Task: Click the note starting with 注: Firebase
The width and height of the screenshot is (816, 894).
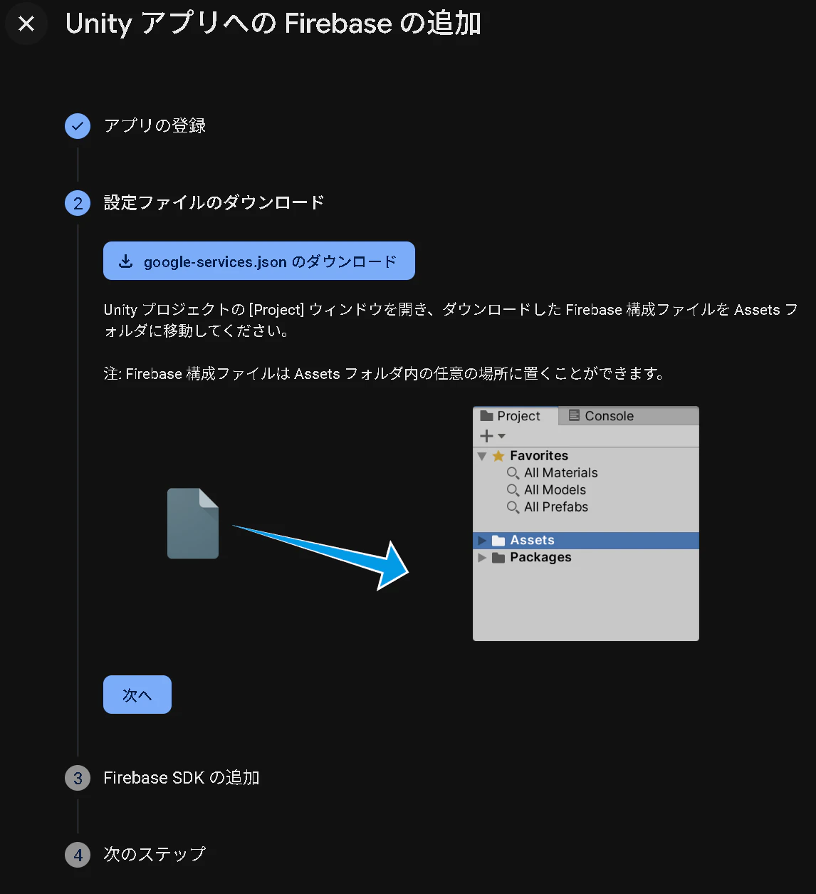Action: pos(385,373)
